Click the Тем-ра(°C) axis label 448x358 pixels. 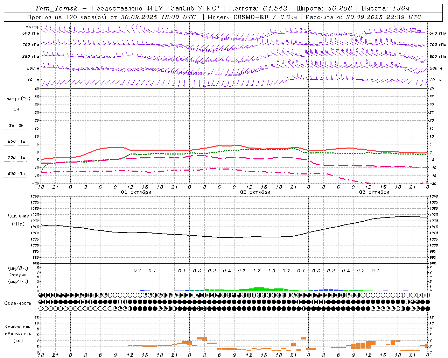16,99
